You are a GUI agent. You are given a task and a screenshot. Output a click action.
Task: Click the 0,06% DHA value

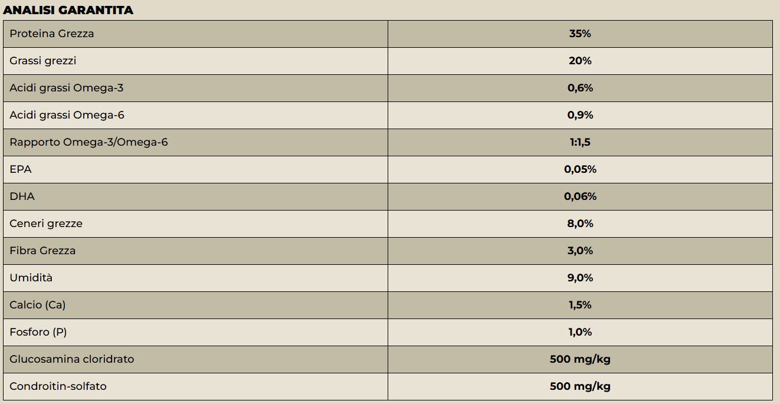[x=580, y=196]
